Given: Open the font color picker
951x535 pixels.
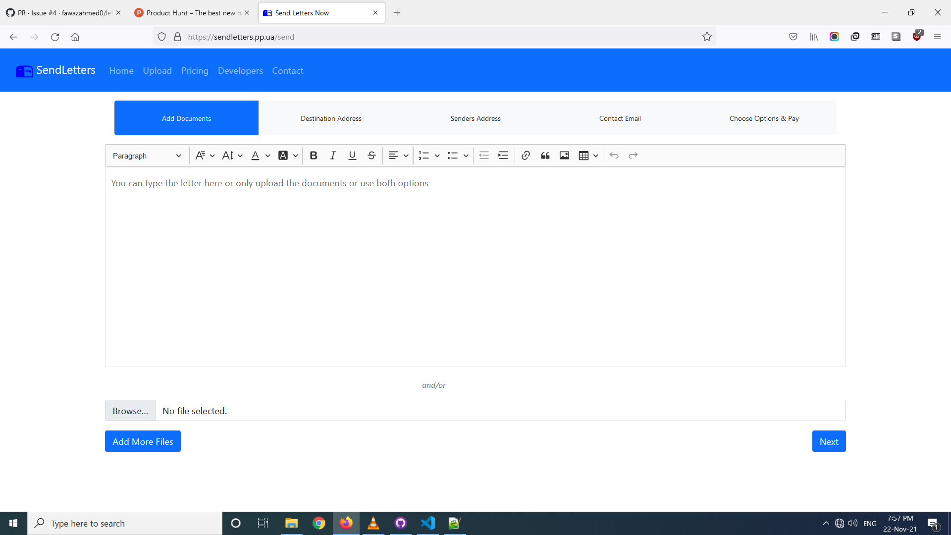Looking at the screenshot, I should [260, 156].
